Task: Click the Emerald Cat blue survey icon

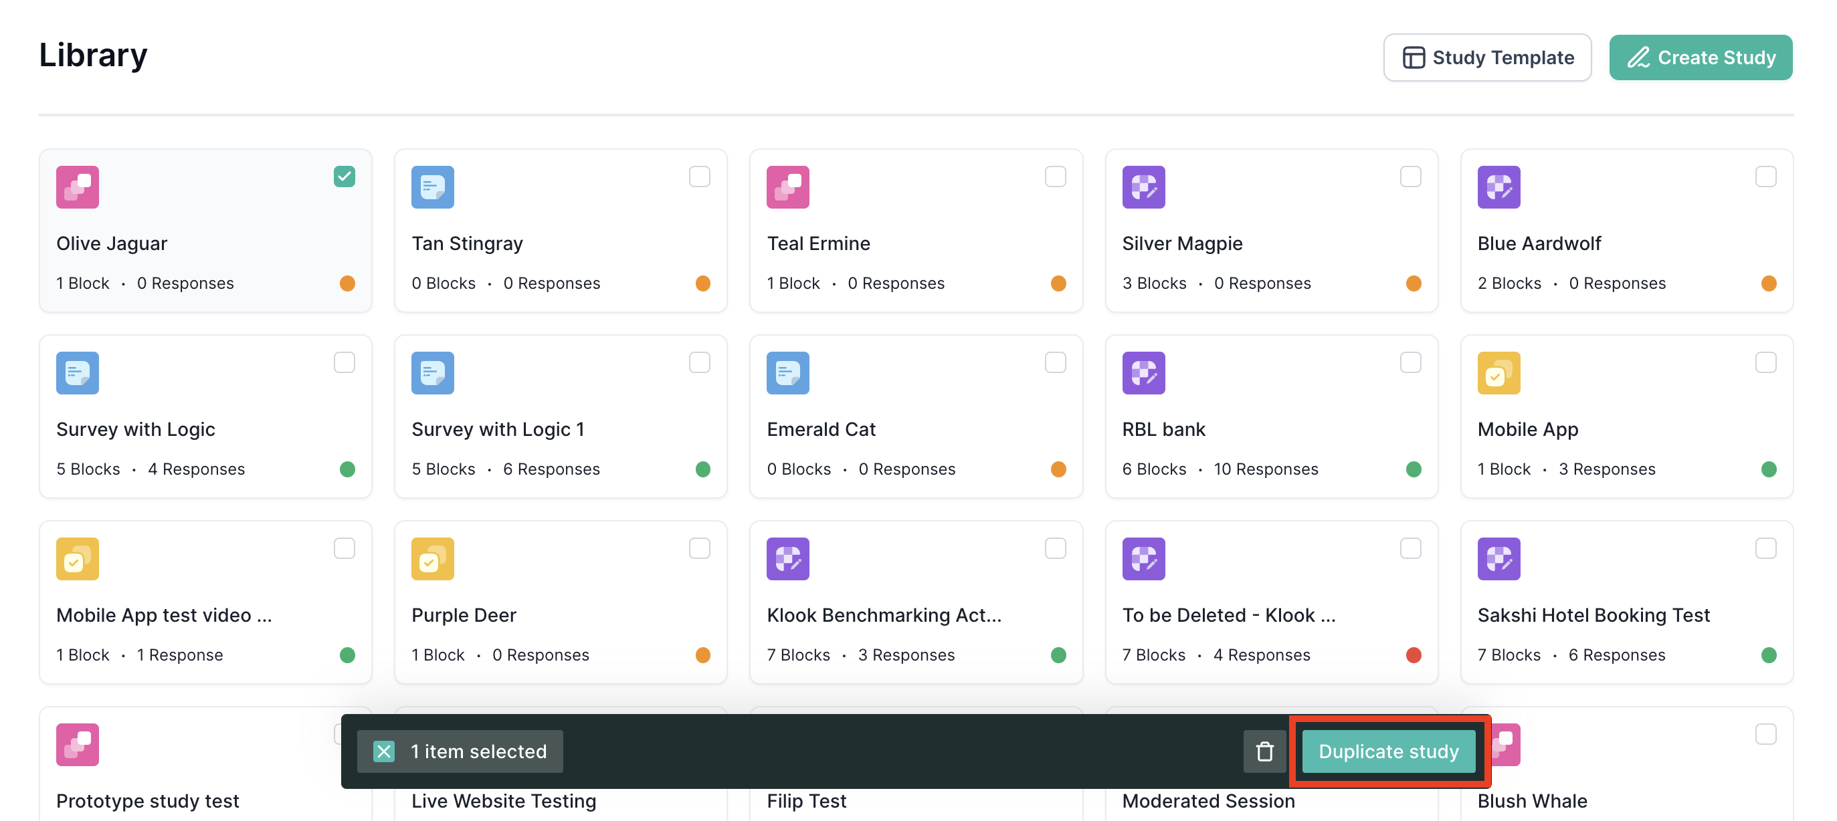Action: 787,373
